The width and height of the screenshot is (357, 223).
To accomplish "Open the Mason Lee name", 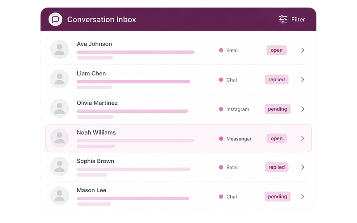I will [91, 190].
